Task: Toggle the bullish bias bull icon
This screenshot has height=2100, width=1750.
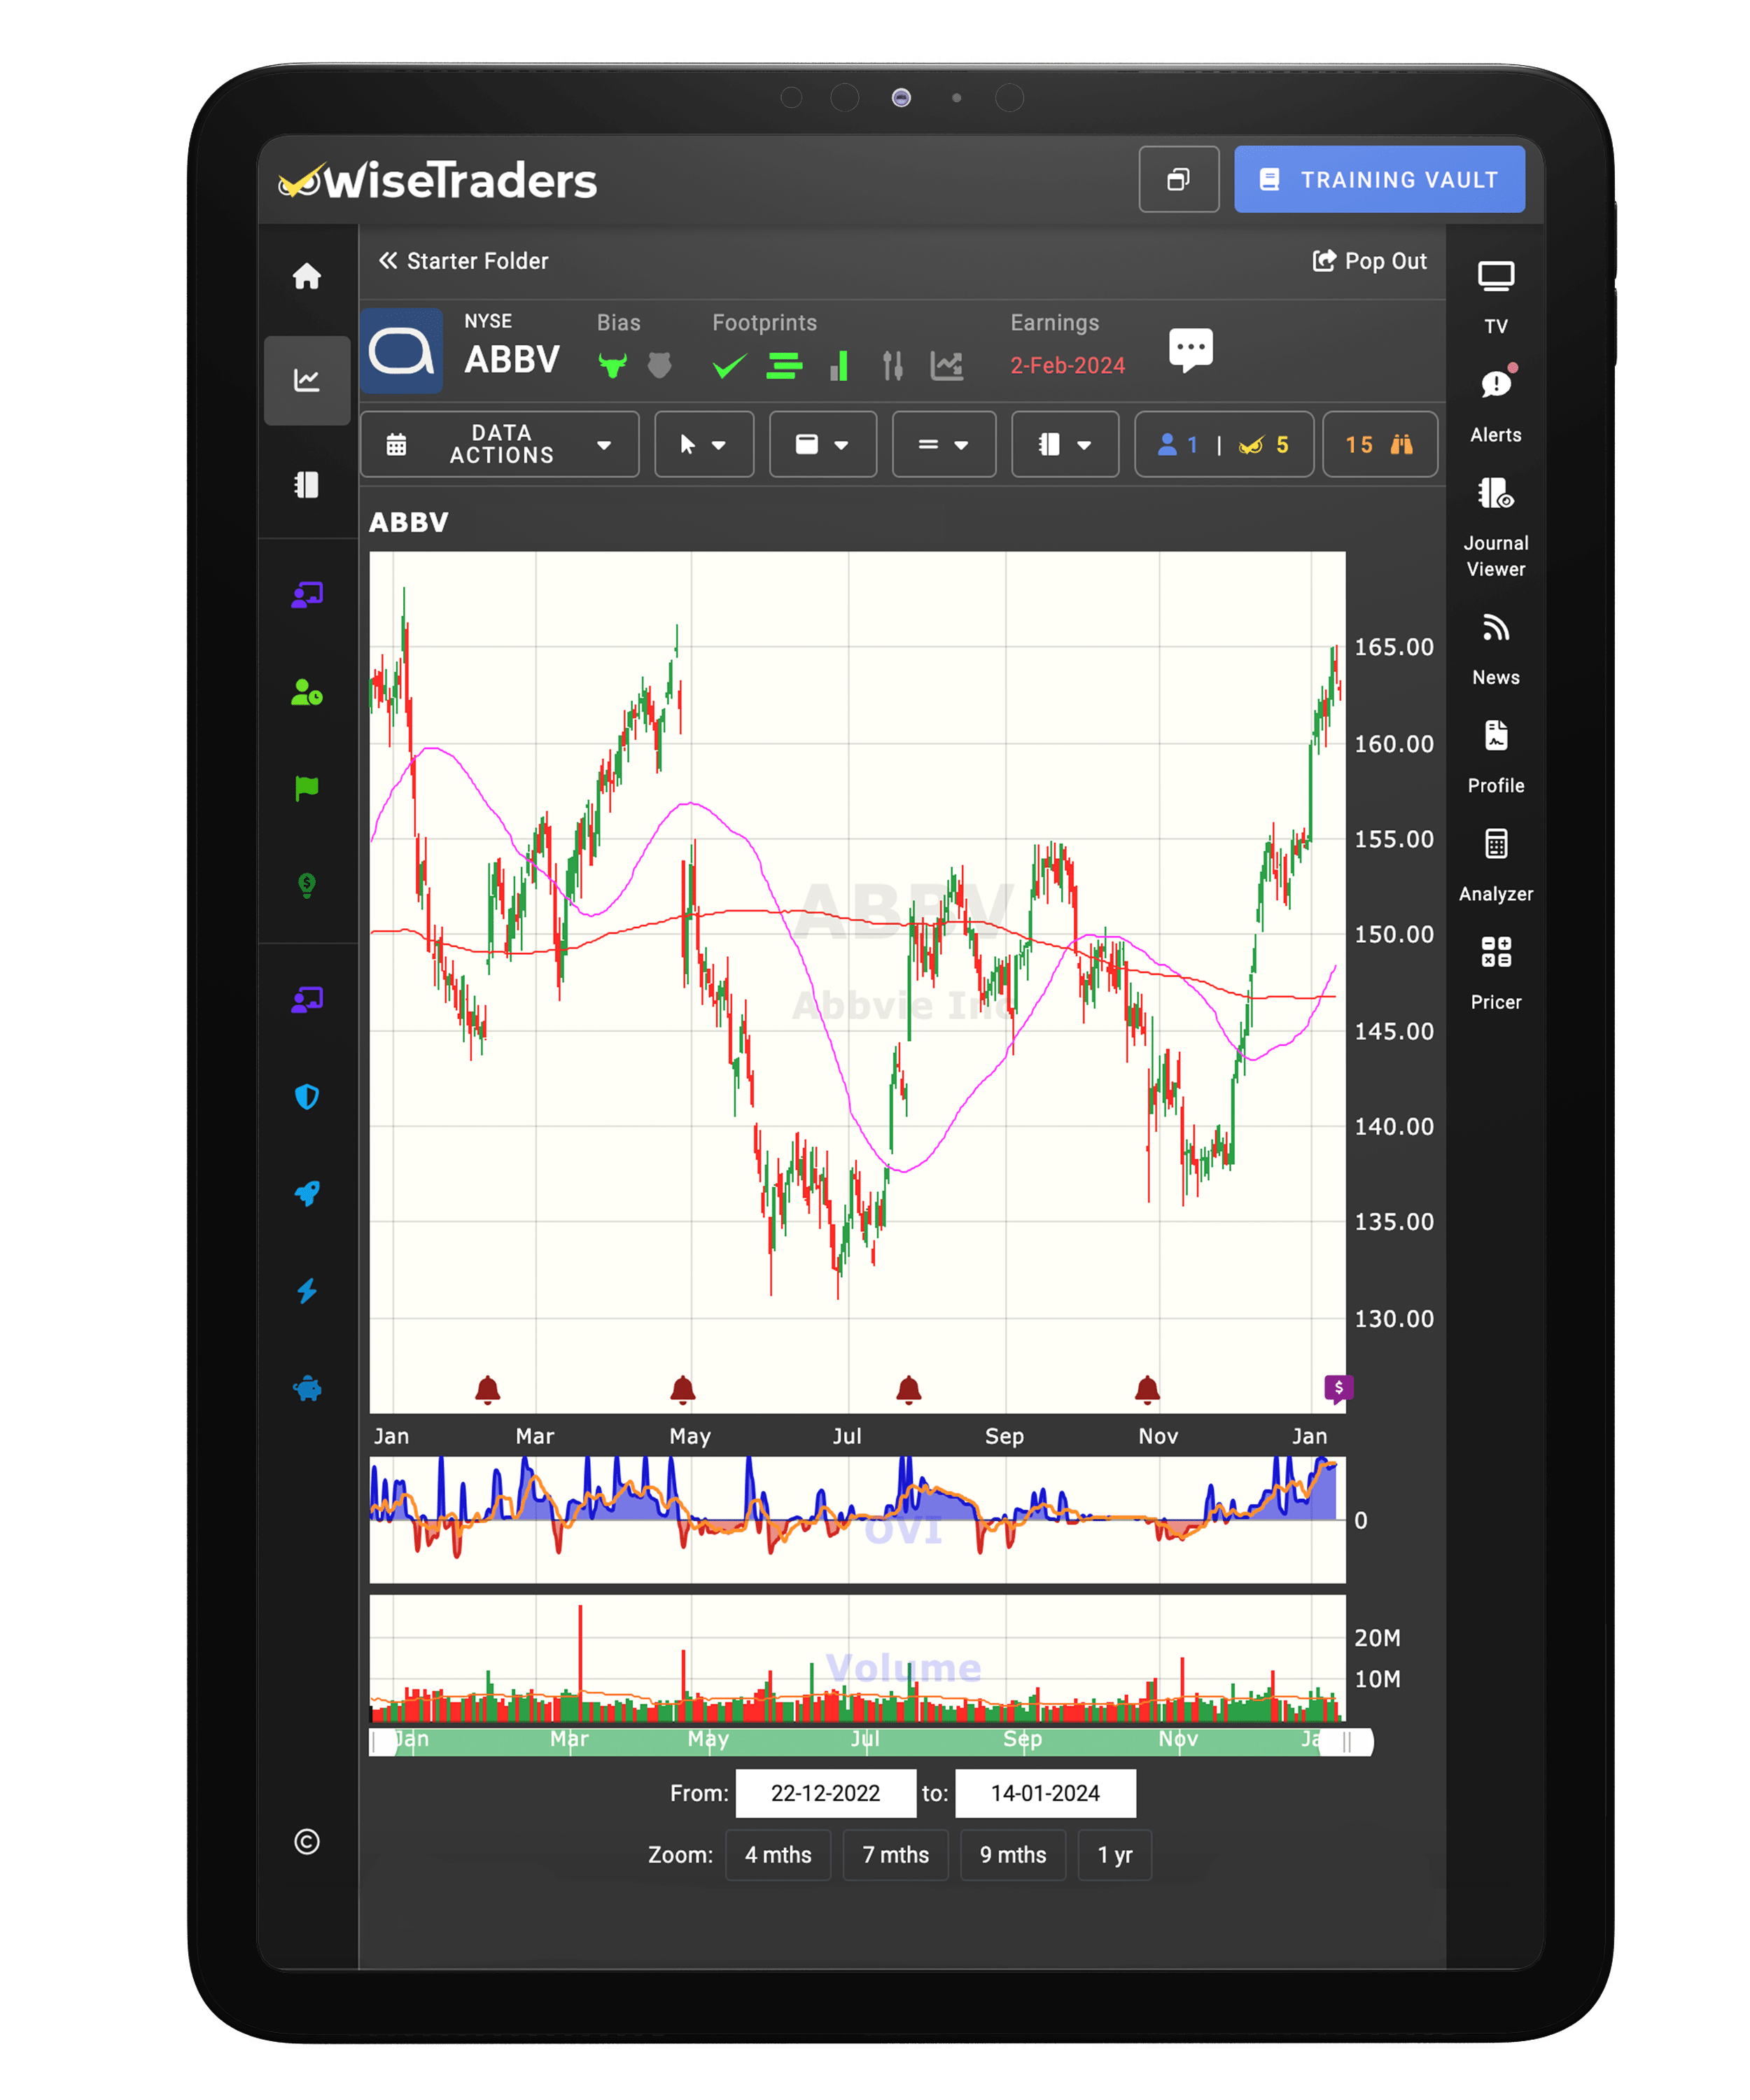Action: click(612, 365)
